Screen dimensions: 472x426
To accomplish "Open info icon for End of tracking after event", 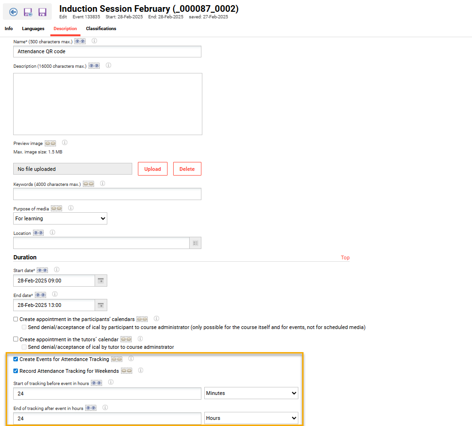I will (105, 408).
